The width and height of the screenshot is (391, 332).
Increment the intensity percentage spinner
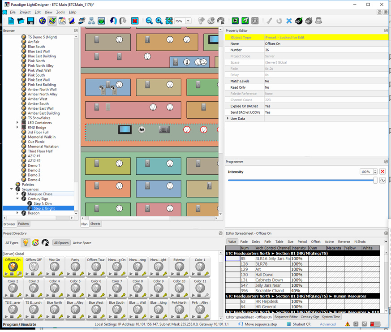tap(375, 170)
